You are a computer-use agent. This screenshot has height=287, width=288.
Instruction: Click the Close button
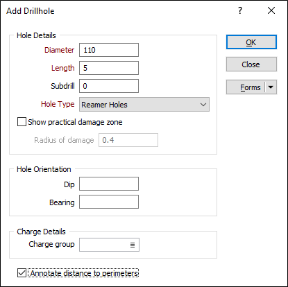[x=251, y=64]
